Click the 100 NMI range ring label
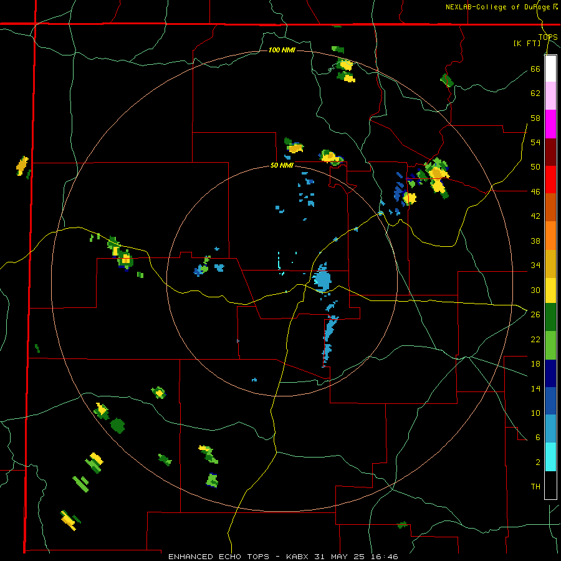 coord(282,50)
